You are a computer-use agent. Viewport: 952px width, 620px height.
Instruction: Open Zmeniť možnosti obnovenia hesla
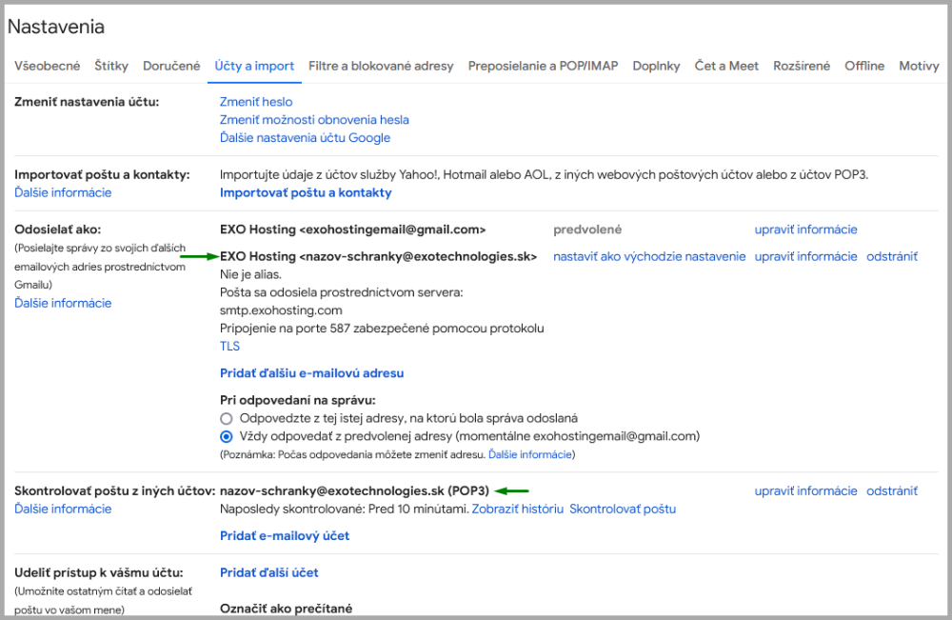(314, 120)
